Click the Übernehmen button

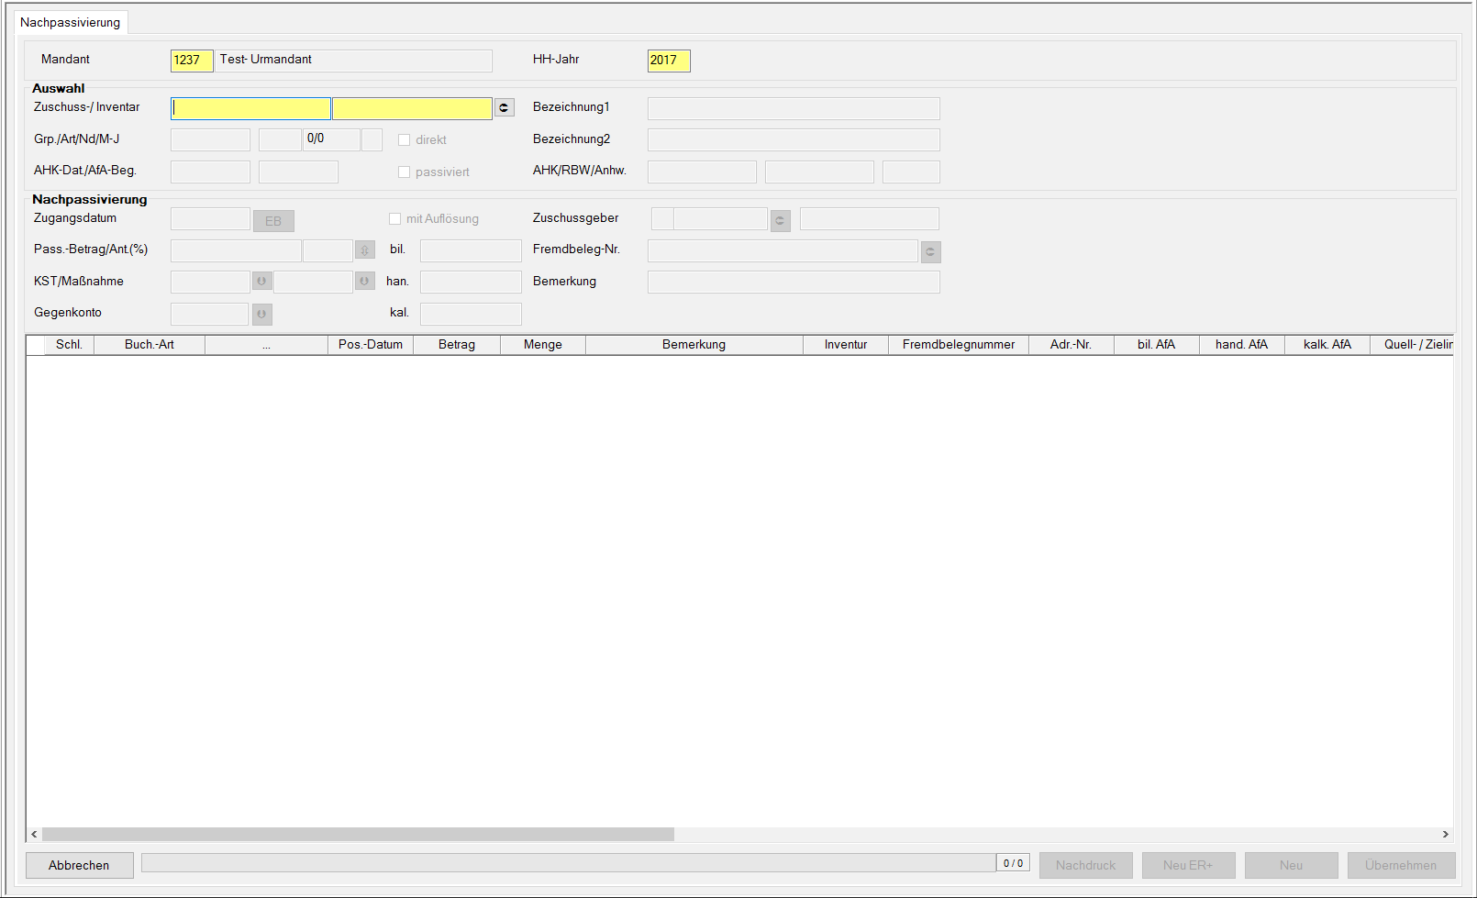point(1400,865)
